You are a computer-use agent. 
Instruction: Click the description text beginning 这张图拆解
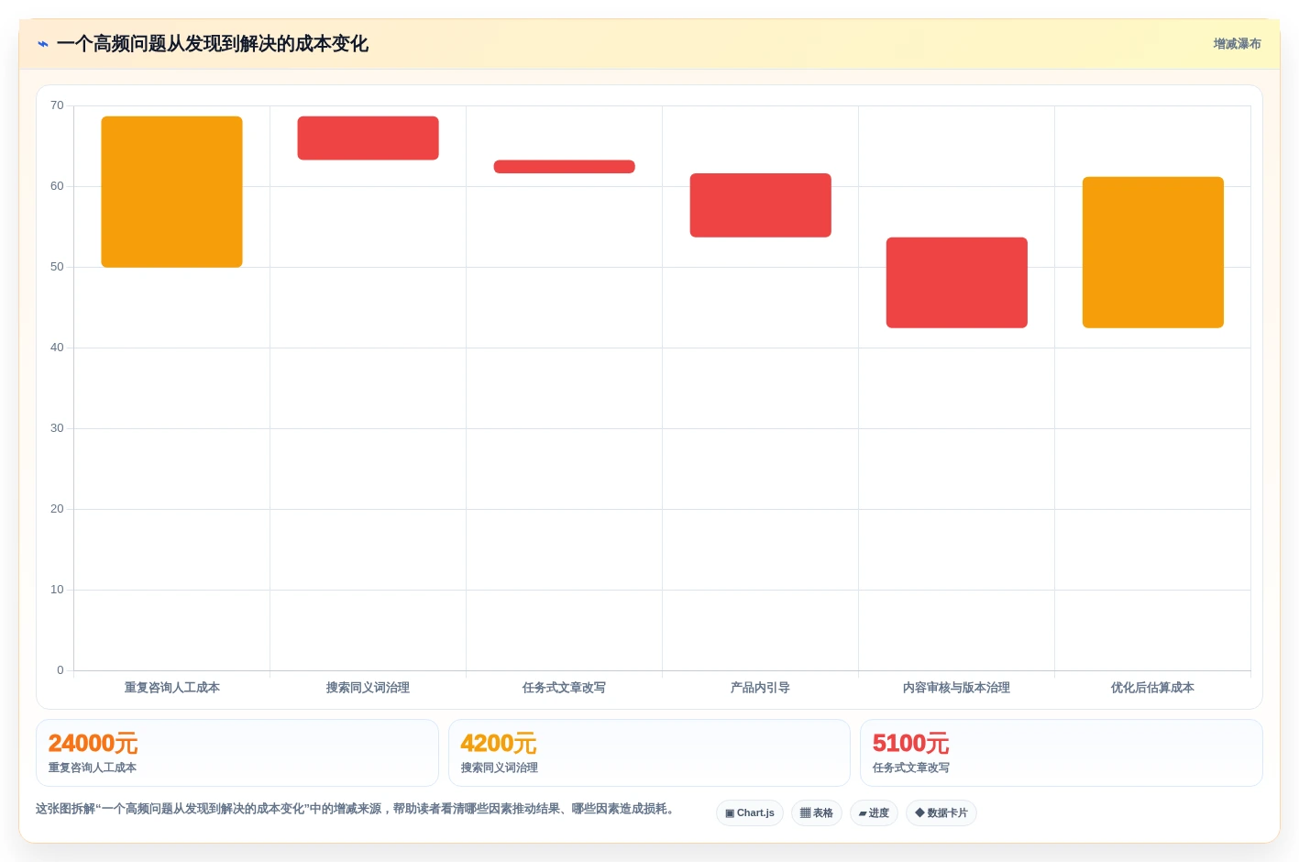click(x=358, y=809)
